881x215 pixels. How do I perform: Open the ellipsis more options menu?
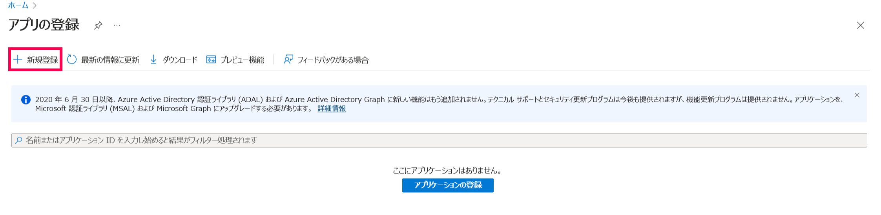(117, 25)
